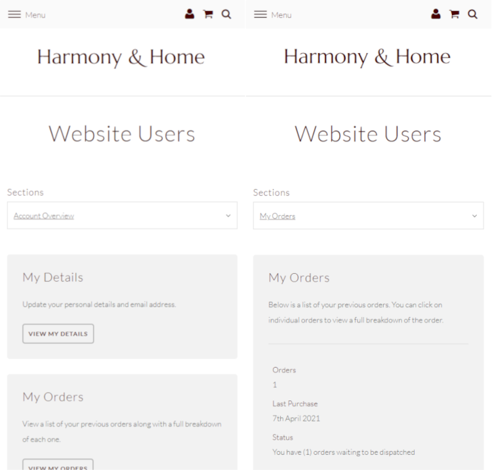The image size is (492, 470).
Task: Click the 'View a list of your previous orders' text
Action: pyautogui.click(x=122, y=432)
